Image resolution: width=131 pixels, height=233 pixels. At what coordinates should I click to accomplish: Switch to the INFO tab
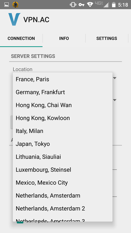coord(64,38)
